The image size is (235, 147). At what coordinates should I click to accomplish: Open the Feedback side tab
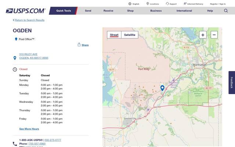[x=232, y=82]
